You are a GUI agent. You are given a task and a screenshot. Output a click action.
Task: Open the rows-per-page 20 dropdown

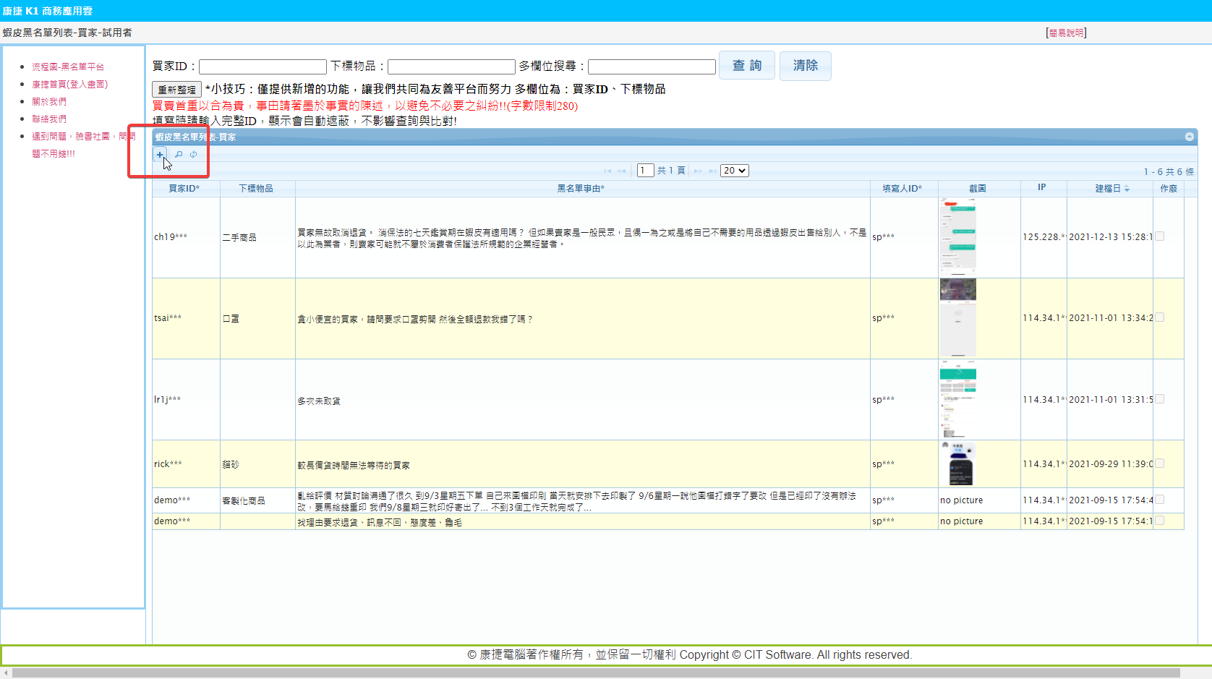[x=734, y=171]
